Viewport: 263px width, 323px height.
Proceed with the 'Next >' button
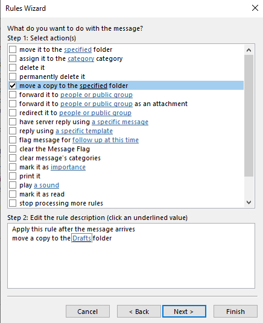(x=184, y=312)
